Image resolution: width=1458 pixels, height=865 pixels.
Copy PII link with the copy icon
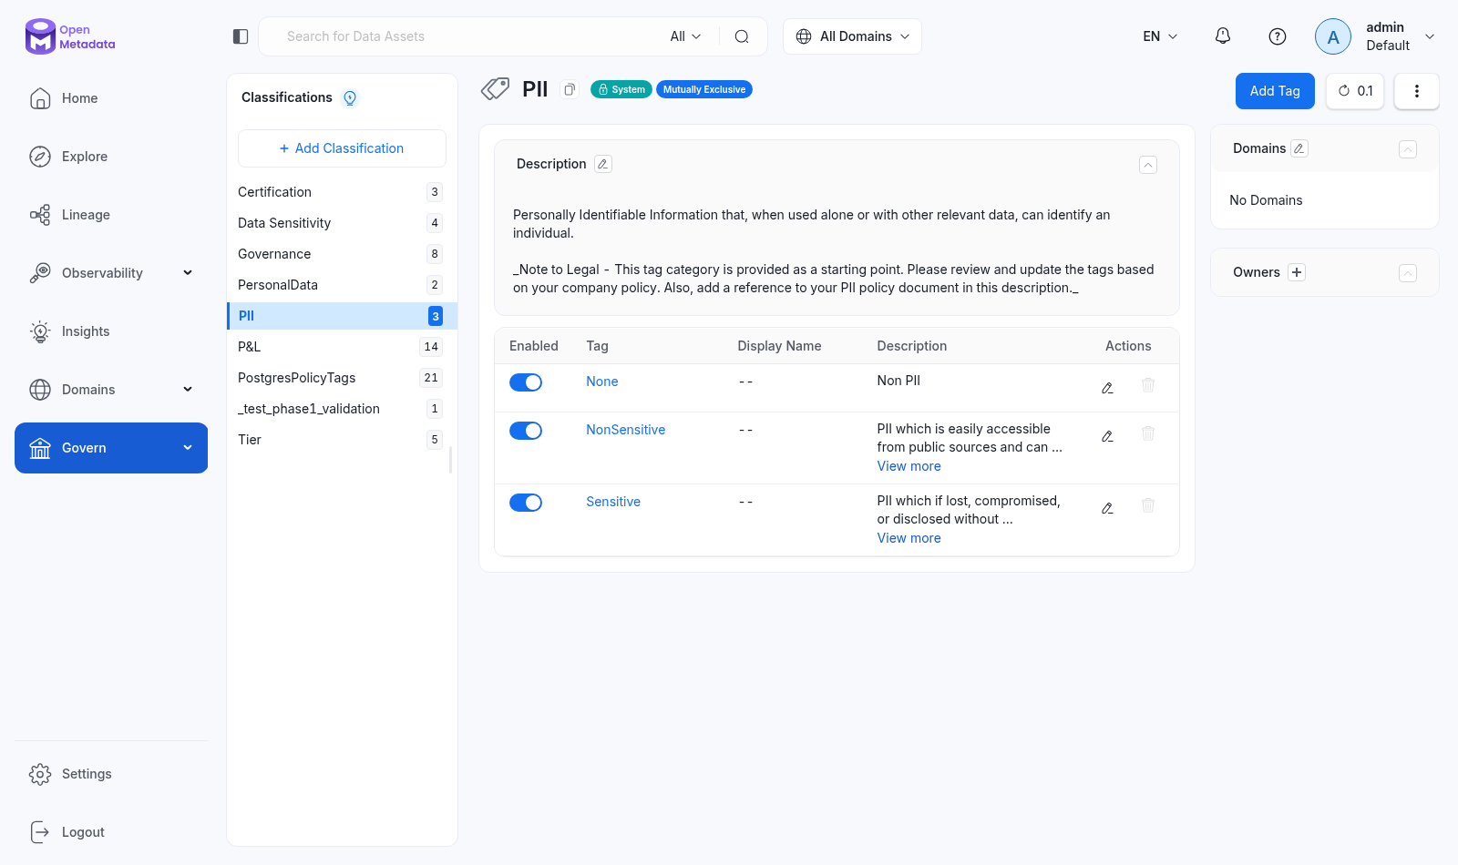[x=570, y=89]
